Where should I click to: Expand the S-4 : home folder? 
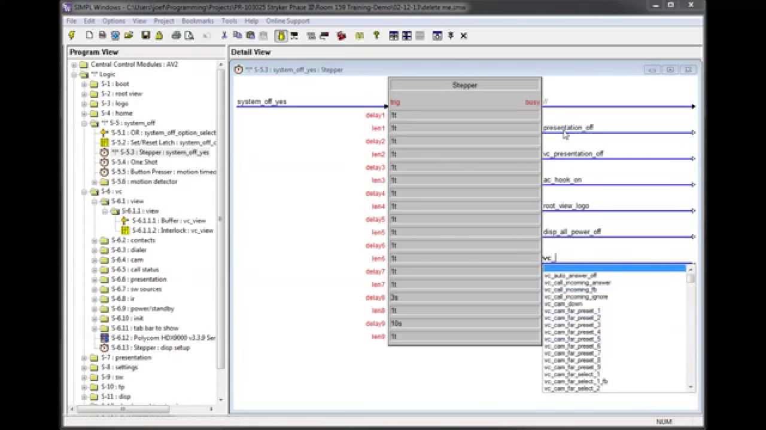tap(84, 113)
